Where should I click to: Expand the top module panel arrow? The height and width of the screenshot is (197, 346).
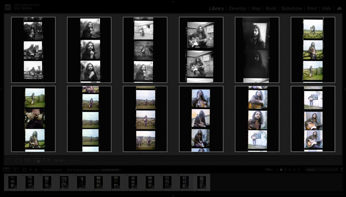tap(173, 1)
